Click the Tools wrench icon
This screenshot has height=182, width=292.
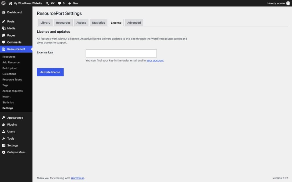pos(3,138)
